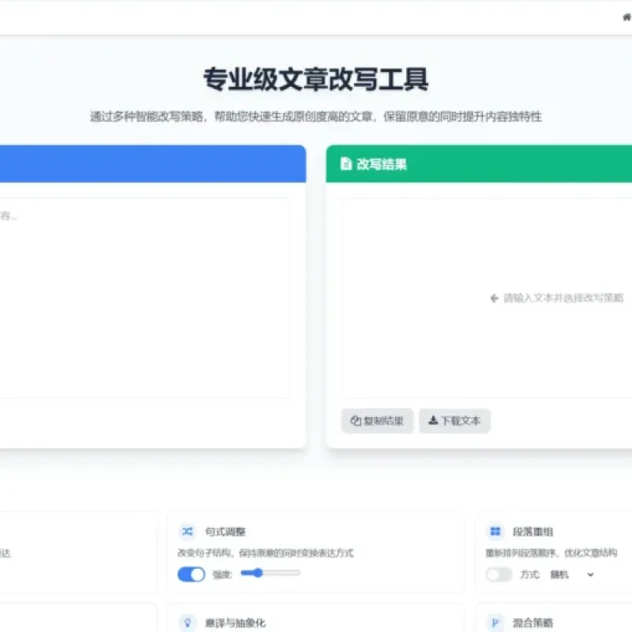Click the shuffle icon beside 句式调整
This screenshot has height=632, width=632.
(x=187, y=531)
